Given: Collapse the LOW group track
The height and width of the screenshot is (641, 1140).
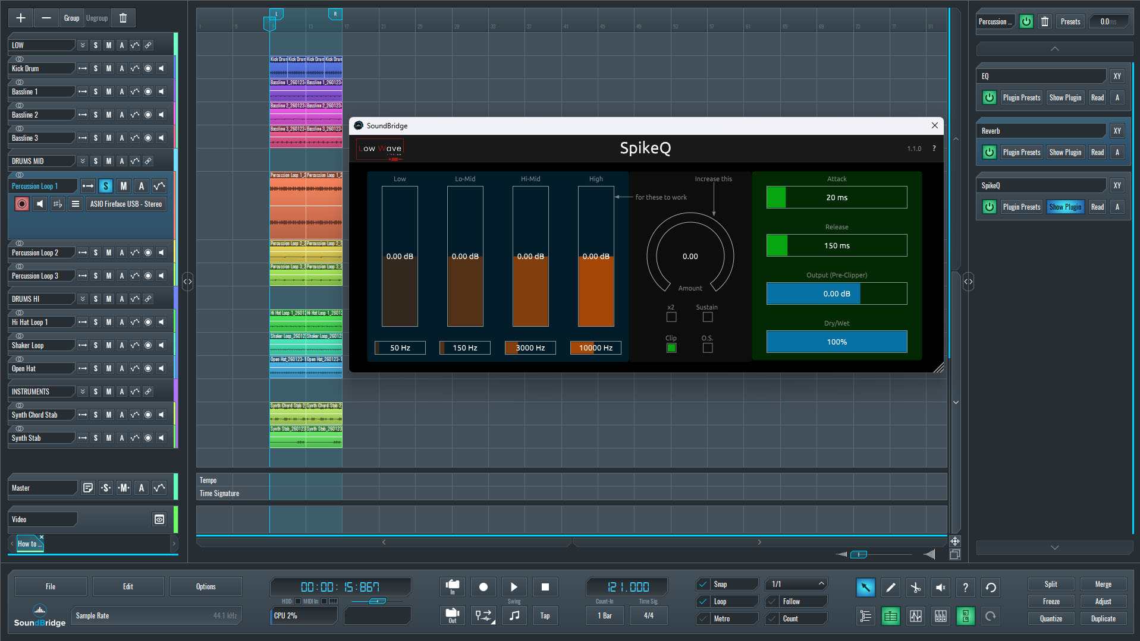Looking at the screenshot, I should 83,45.
